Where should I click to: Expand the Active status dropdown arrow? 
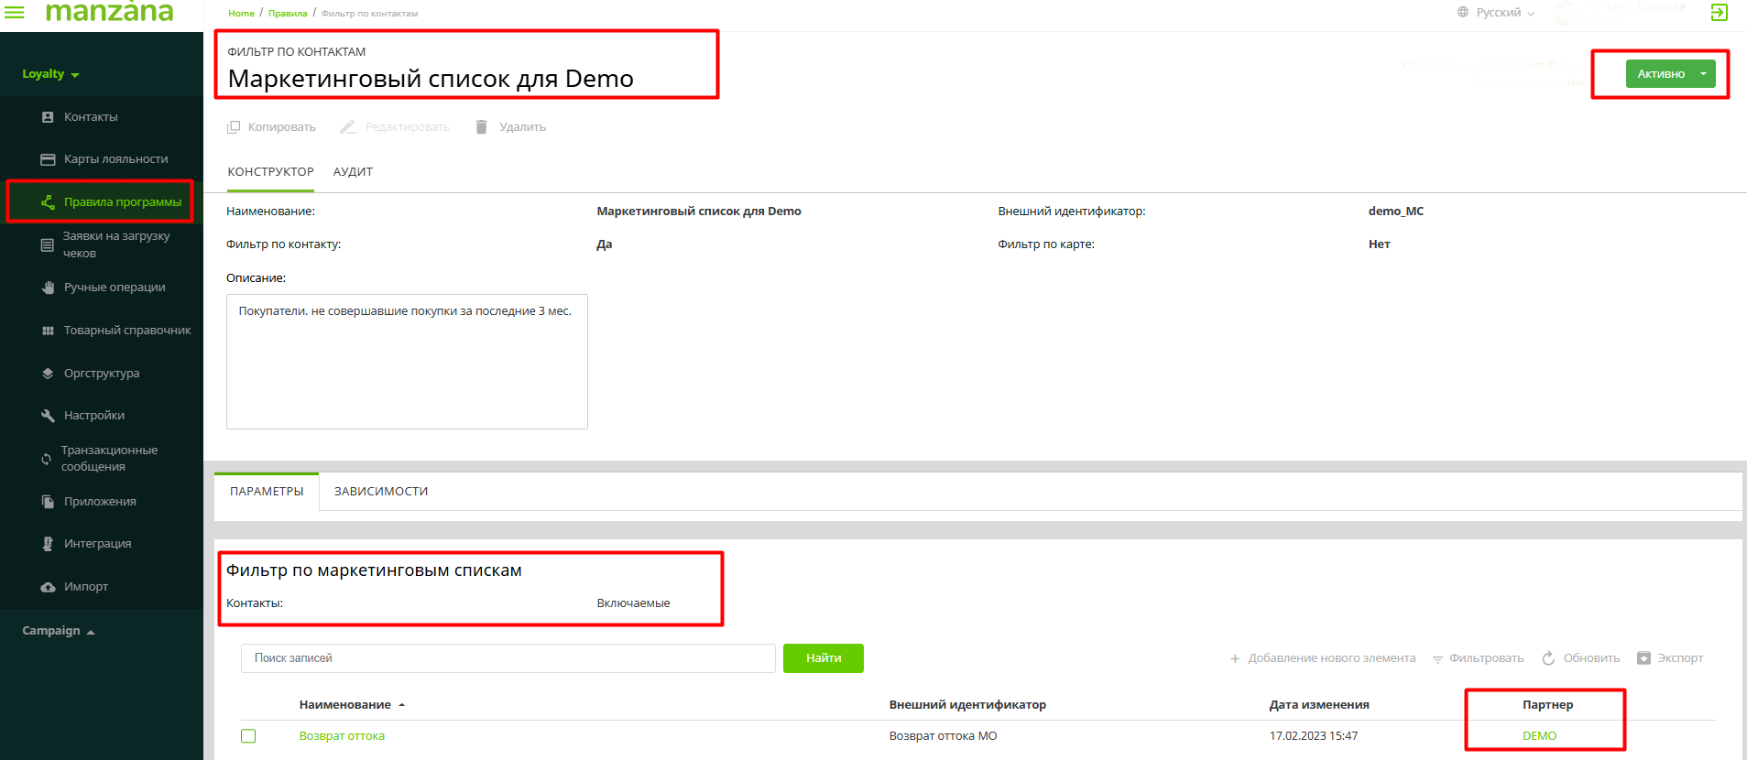(1703, 74)
